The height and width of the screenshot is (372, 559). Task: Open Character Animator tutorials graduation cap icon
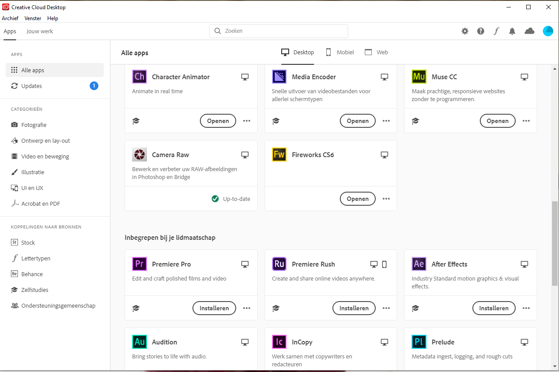tap(136, 121)
